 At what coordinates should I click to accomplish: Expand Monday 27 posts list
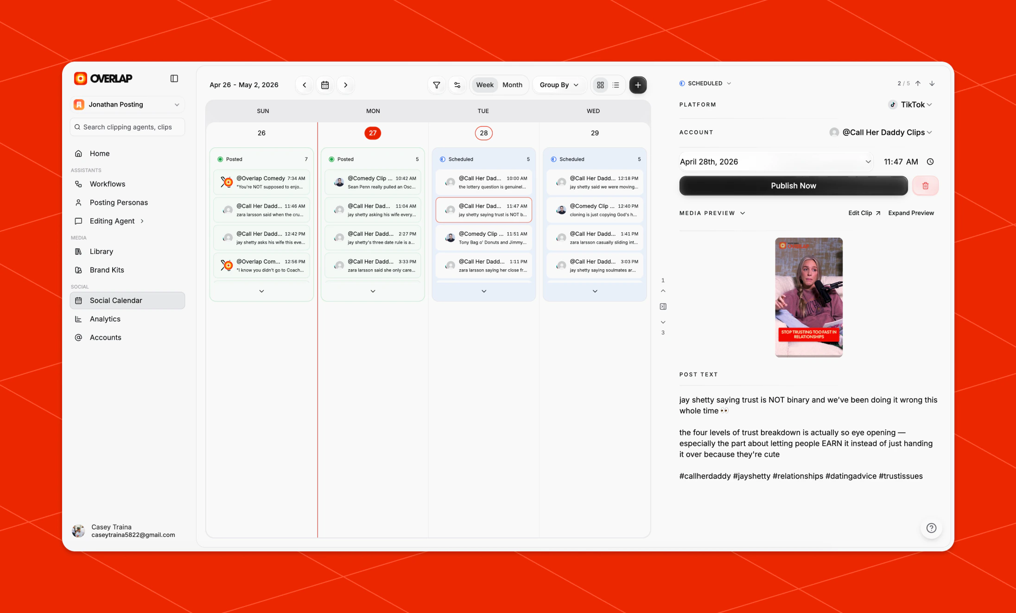373,291
